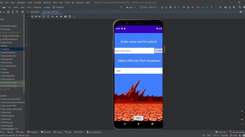Open the Easy difficulty dropdown
Image resolution: width=245 pixels, height=137 pixels.
(139, 71)
